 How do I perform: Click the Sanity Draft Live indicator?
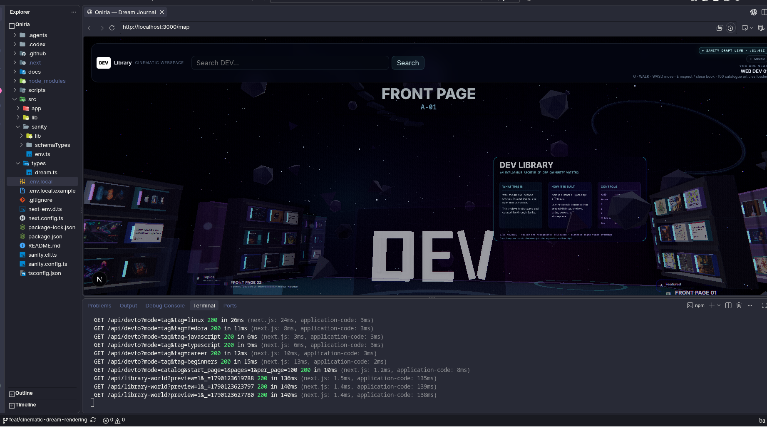[x=732, y=51]
